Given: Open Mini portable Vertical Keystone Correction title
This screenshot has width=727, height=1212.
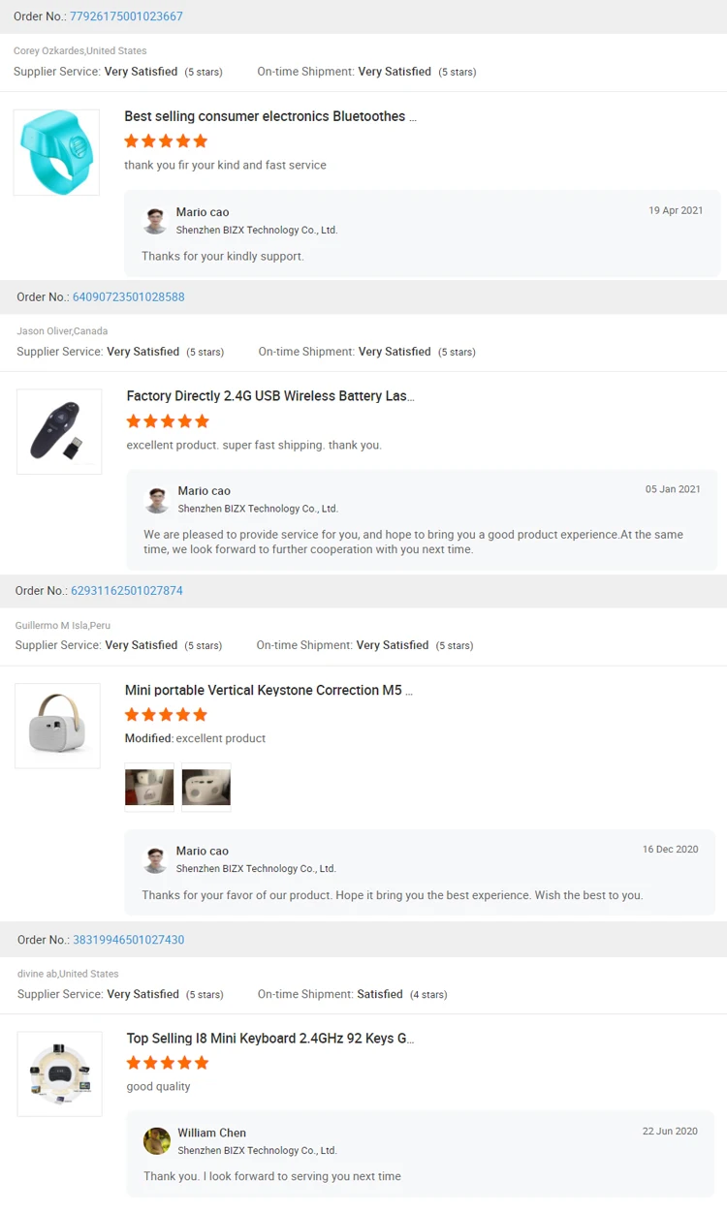Looking at the screenshot, I should [x=269, y=691].
